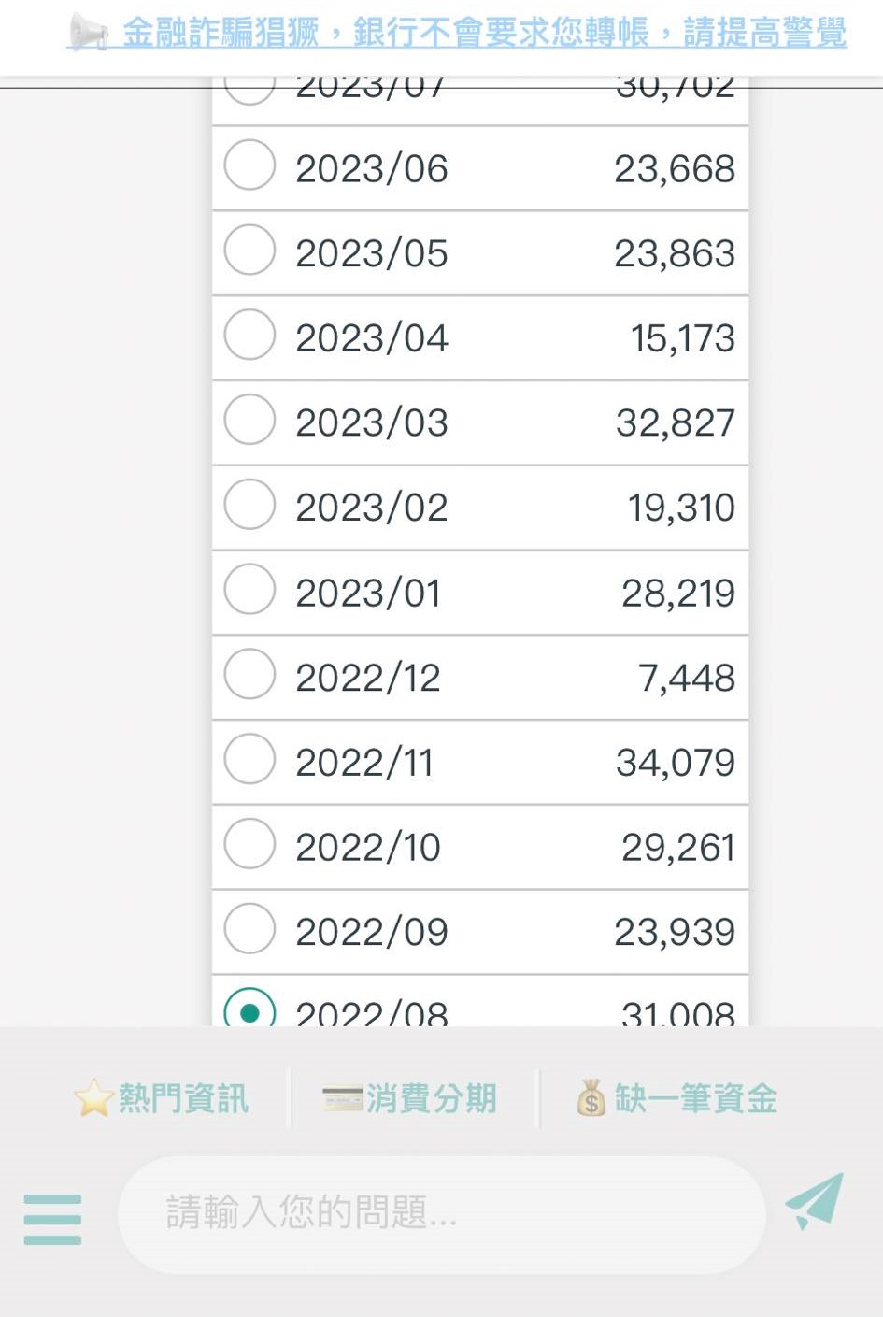This screenshot has width=883, height=1317.
Task: Focus the 請輸入您的問題 input field
Action: tap(439, 1213)
